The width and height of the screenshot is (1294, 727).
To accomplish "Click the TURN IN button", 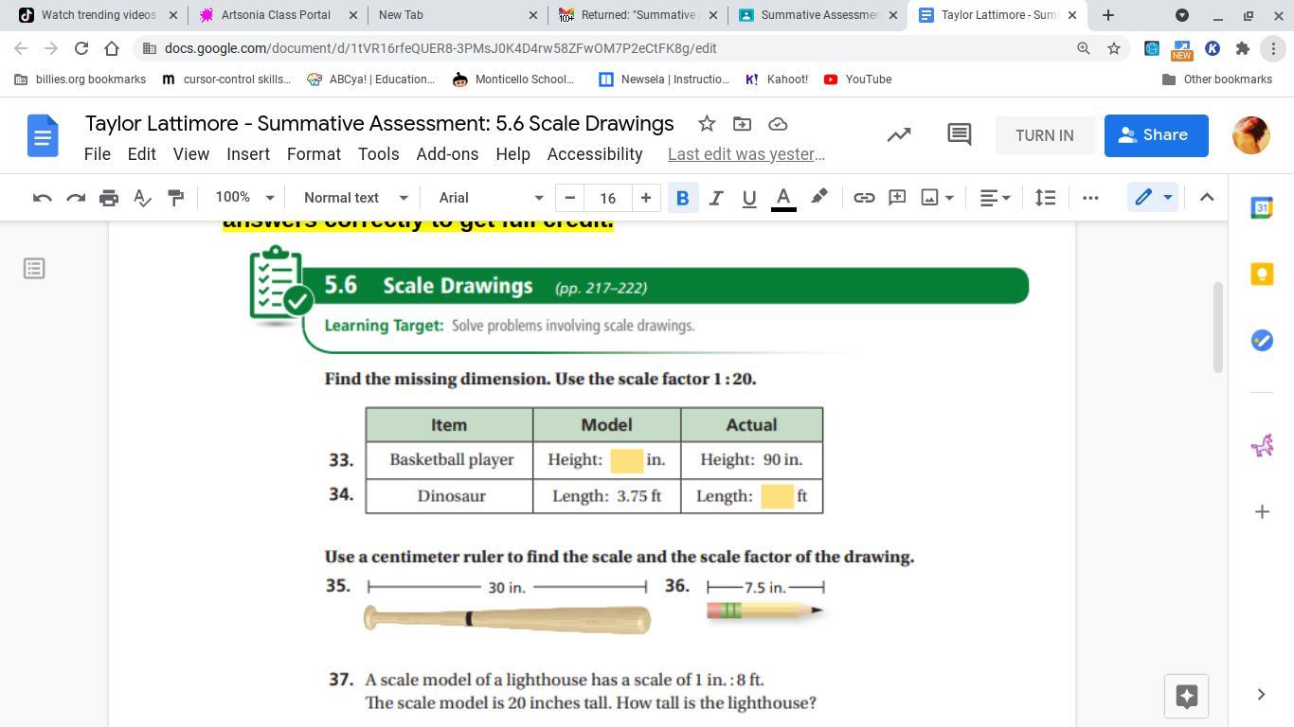I will coord(1044,135).
